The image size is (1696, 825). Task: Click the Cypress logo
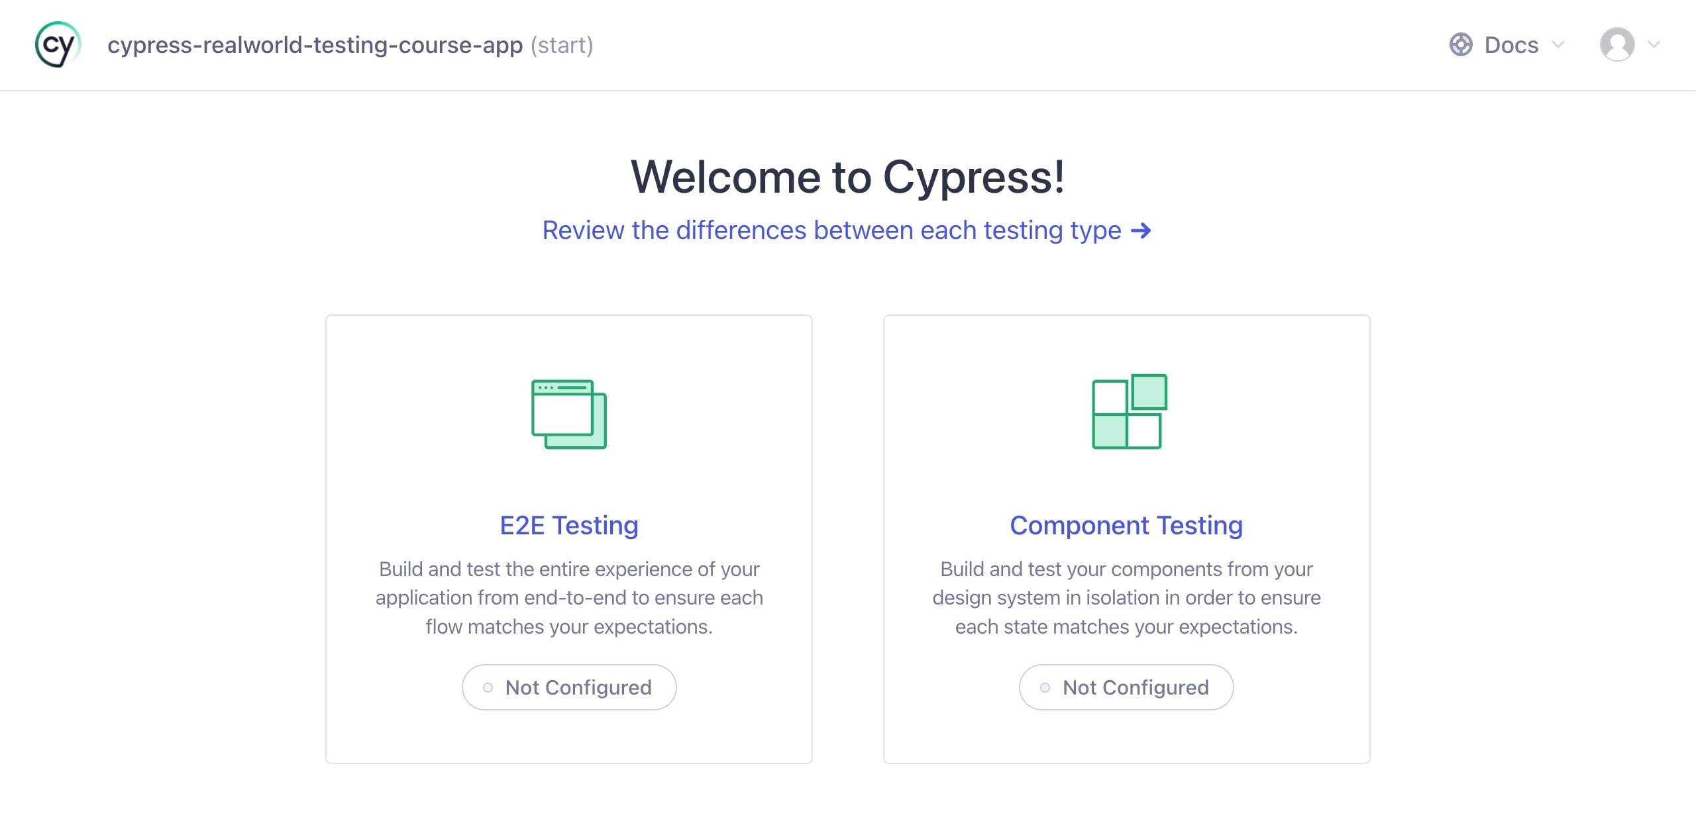(x=58, y=44)
